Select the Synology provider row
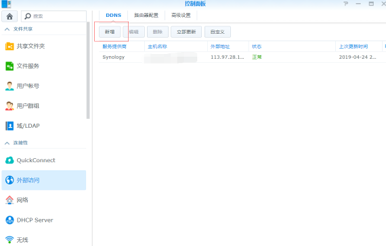 tap(242, 57)
